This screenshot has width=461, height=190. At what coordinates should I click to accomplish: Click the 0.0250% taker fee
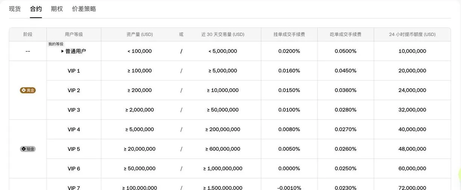[x=346, y=169]
